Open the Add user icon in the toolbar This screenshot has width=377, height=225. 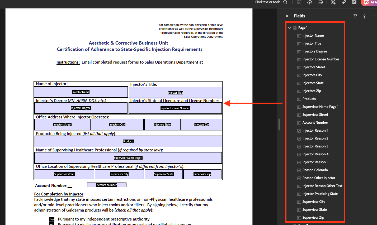click(x=333, y=2)
